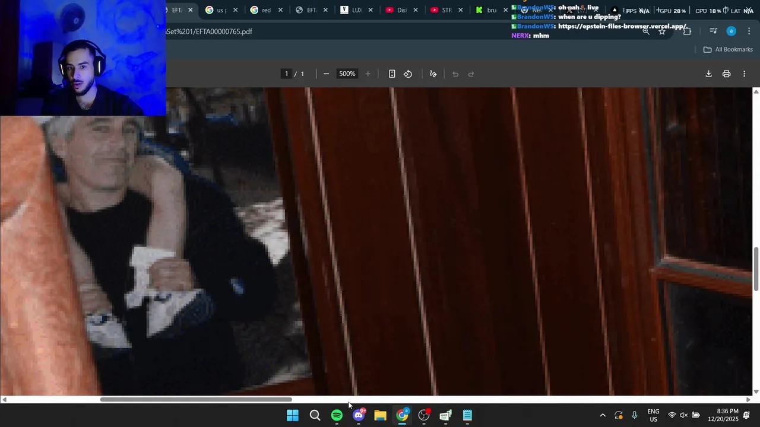Click the Undo arrow in PDF toolbar
The height and width of the screenshot is (427, 760).
455,74
